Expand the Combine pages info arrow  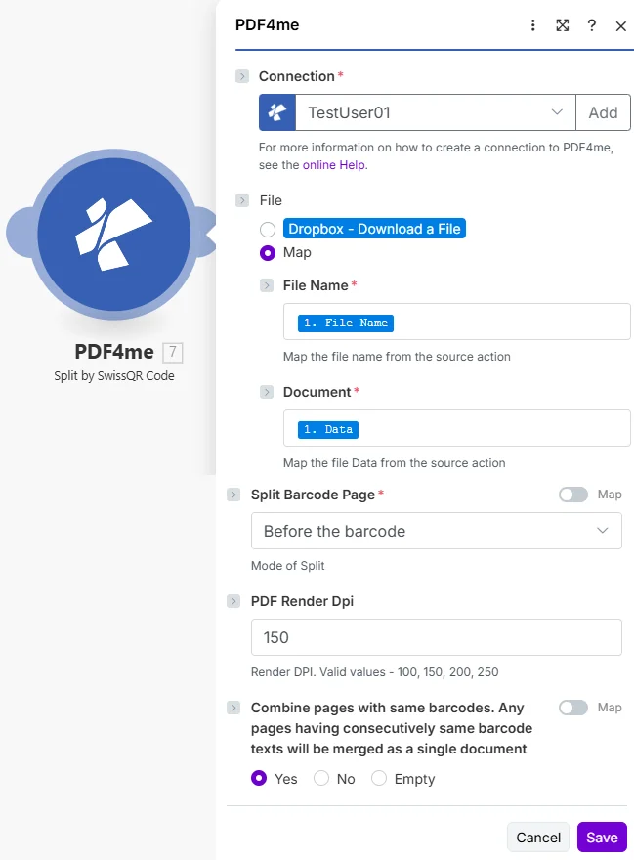tap(233, 708)
